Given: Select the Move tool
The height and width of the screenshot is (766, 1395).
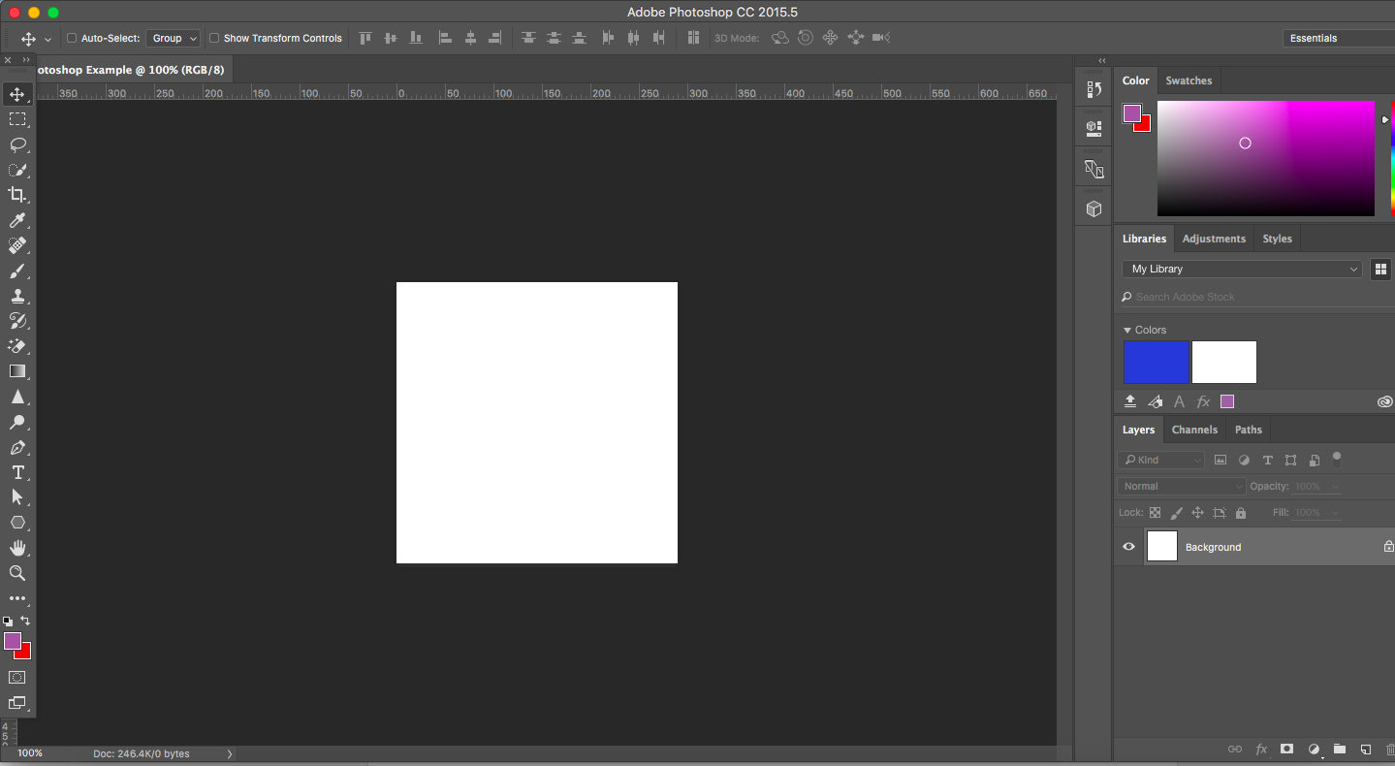Looking at the screenshot, I should [17, 94].
